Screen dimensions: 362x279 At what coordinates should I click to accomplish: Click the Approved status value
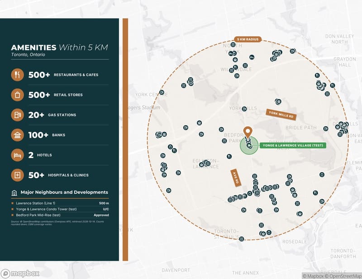pos(101,215)
